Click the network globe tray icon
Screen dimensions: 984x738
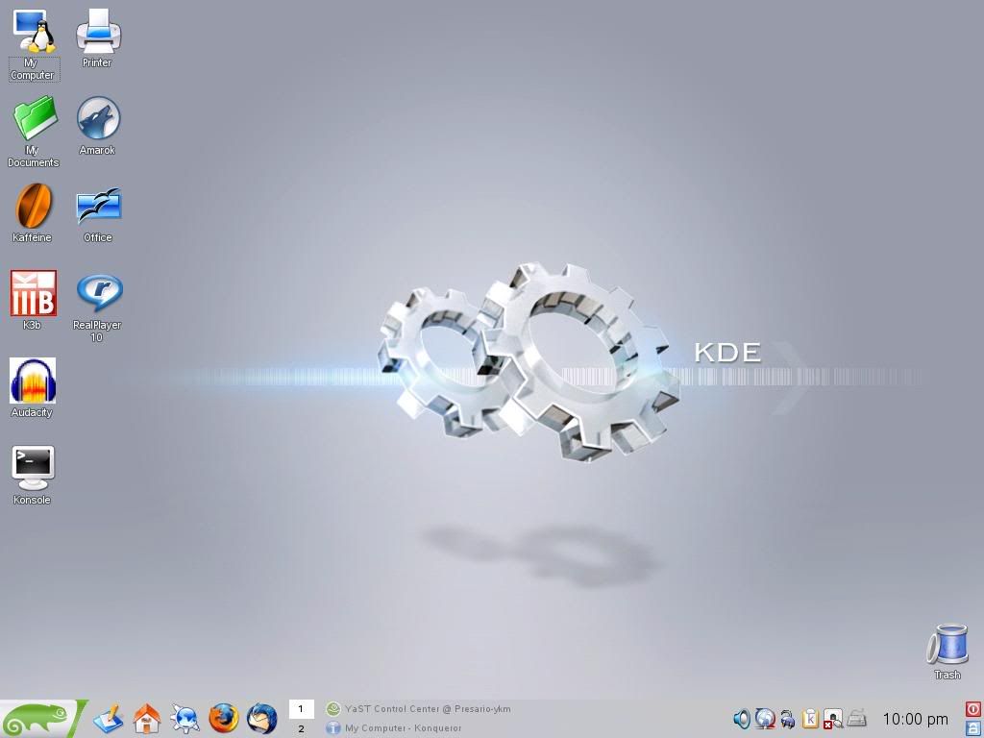(x=765, y=719)
